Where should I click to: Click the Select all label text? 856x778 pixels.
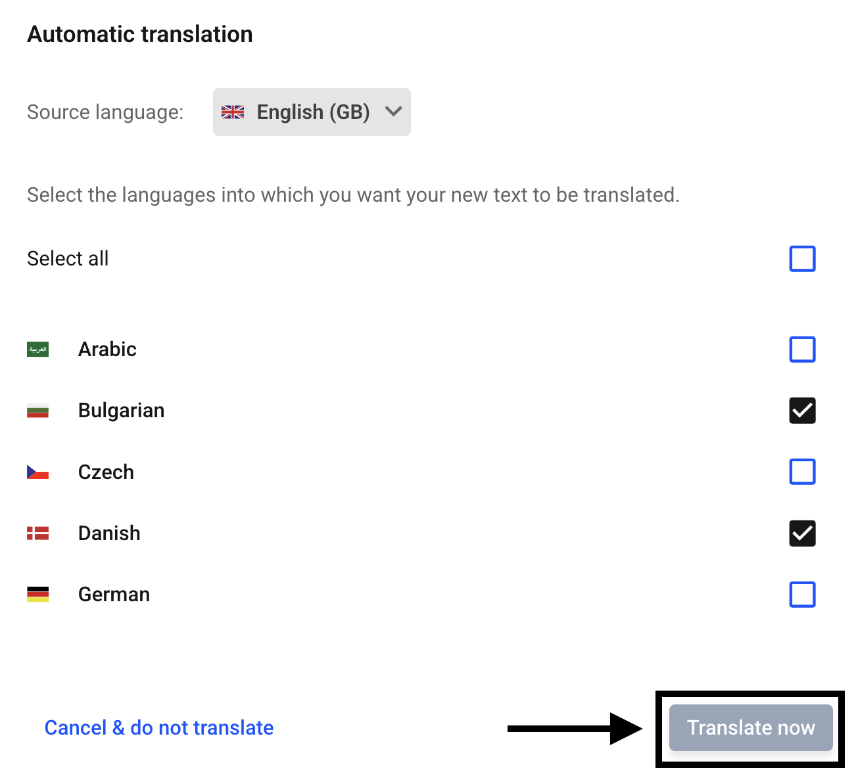click(x=68, y=259)
